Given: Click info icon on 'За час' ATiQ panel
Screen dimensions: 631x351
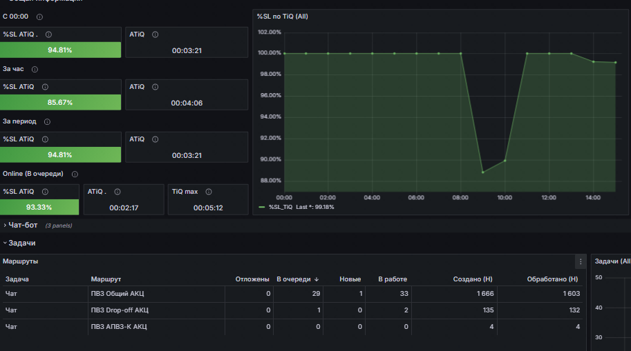Looking at the screenshot, I should coord(155,87).
